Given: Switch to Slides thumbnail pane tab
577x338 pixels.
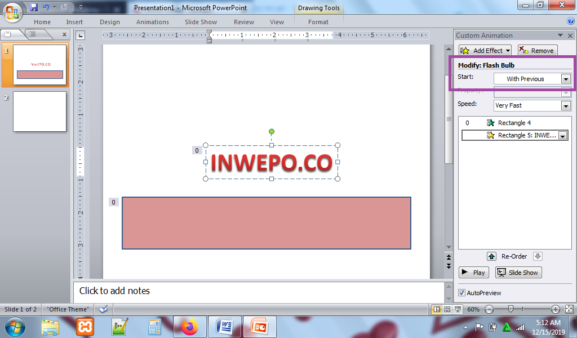Looking at the screenshot, I should click(x=8, y=34).
